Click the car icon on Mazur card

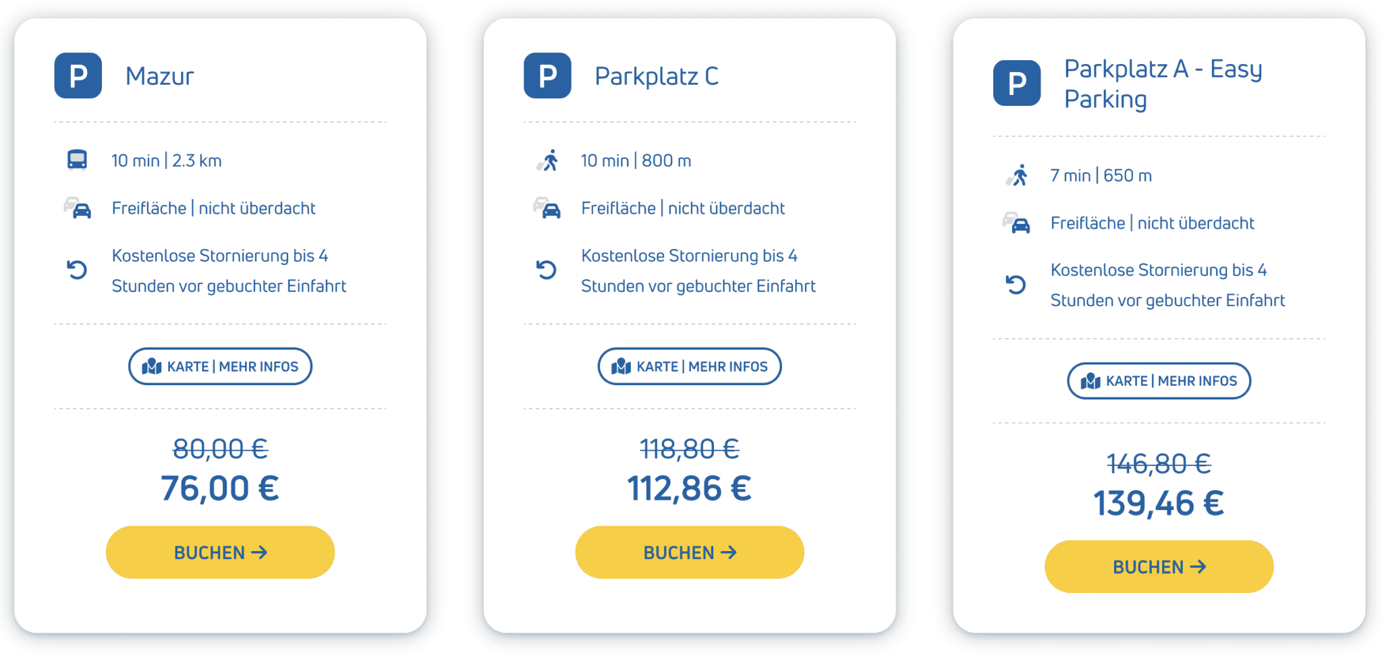point(78,208)
